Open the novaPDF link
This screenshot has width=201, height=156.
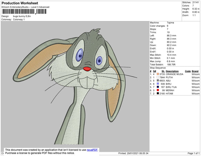pyautogui.click(x=92, y=150)
